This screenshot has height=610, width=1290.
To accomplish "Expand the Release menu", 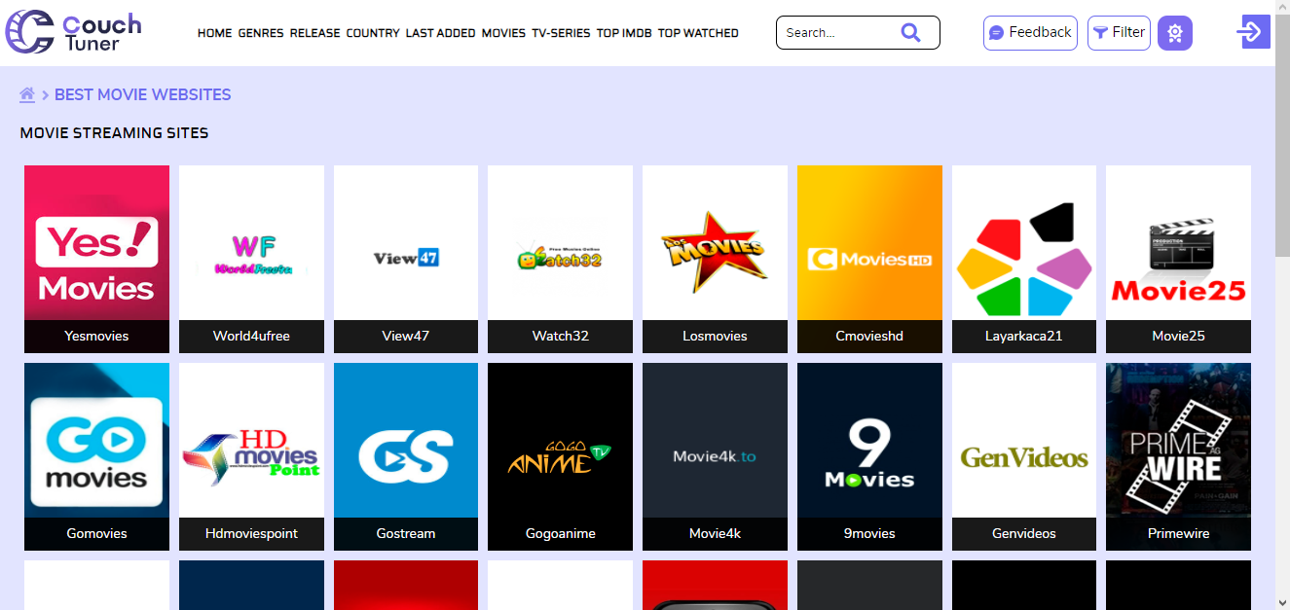I will (314, 33).
